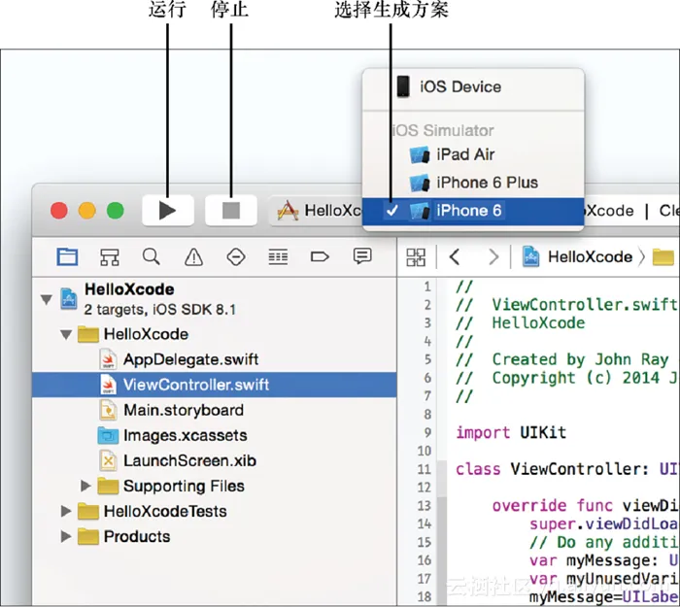
Task: Open the Issue navigator warning icon
Action: (x=193, y=256)
